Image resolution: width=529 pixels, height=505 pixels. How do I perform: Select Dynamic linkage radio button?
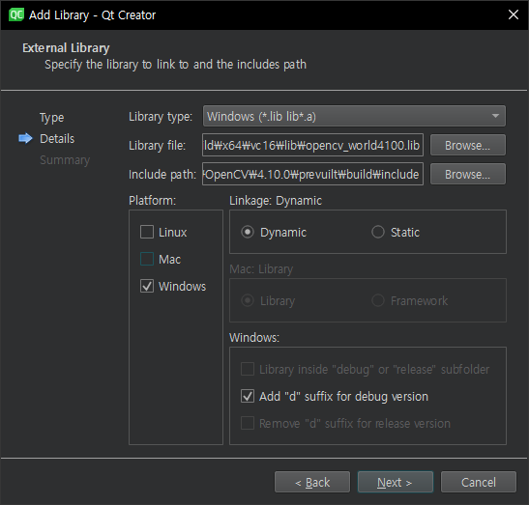coord(248,232)
